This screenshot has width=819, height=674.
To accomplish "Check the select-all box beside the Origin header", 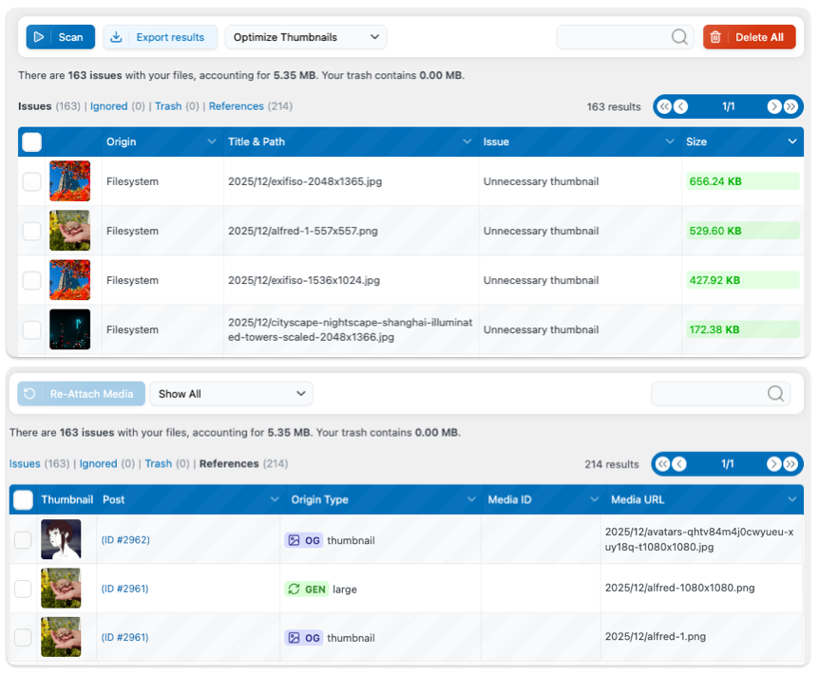I will tap(31, 142).
